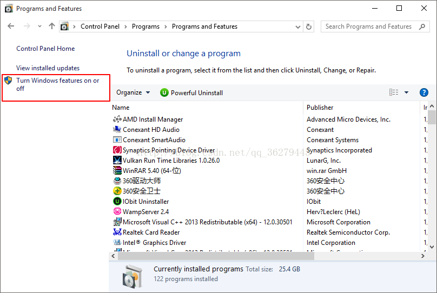Click the search magnifier icon
This screenshot has width=437, height=293.
pos(422,26)
